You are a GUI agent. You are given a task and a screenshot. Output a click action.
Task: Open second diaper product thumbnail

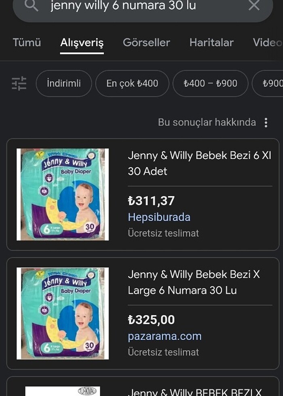(x=63, y=313)
